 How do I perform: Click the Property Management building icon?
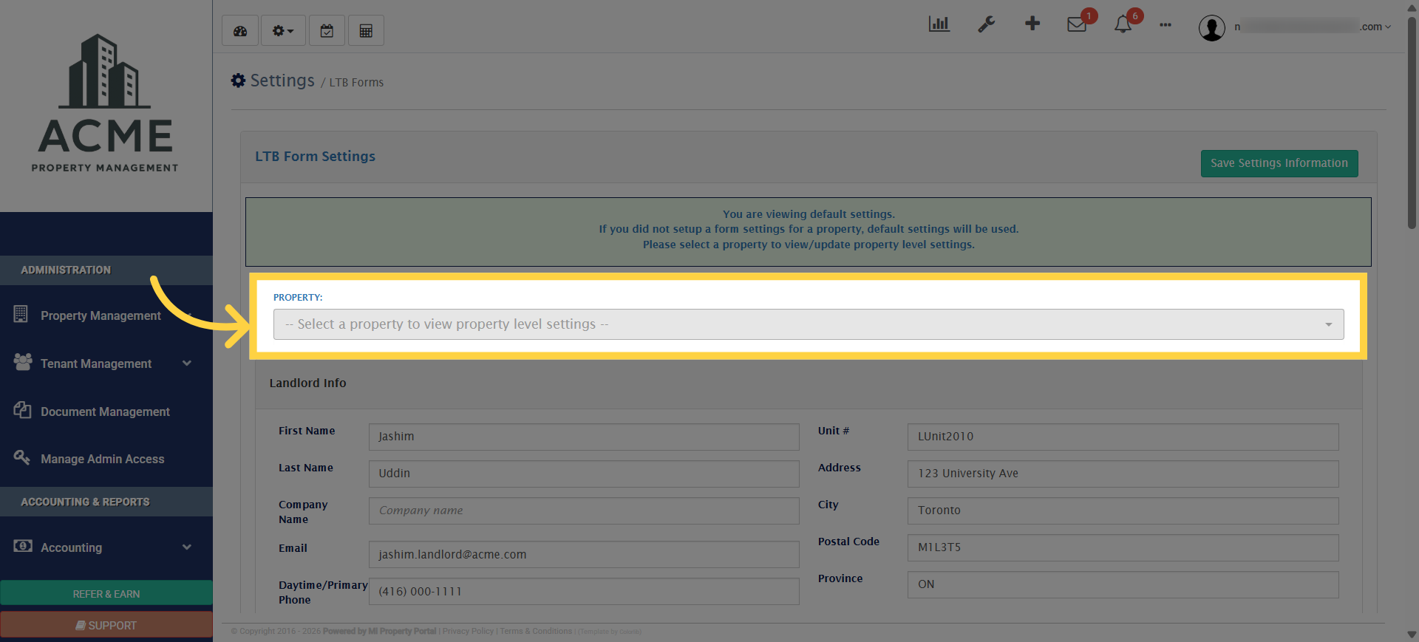(x=21, y=314)
